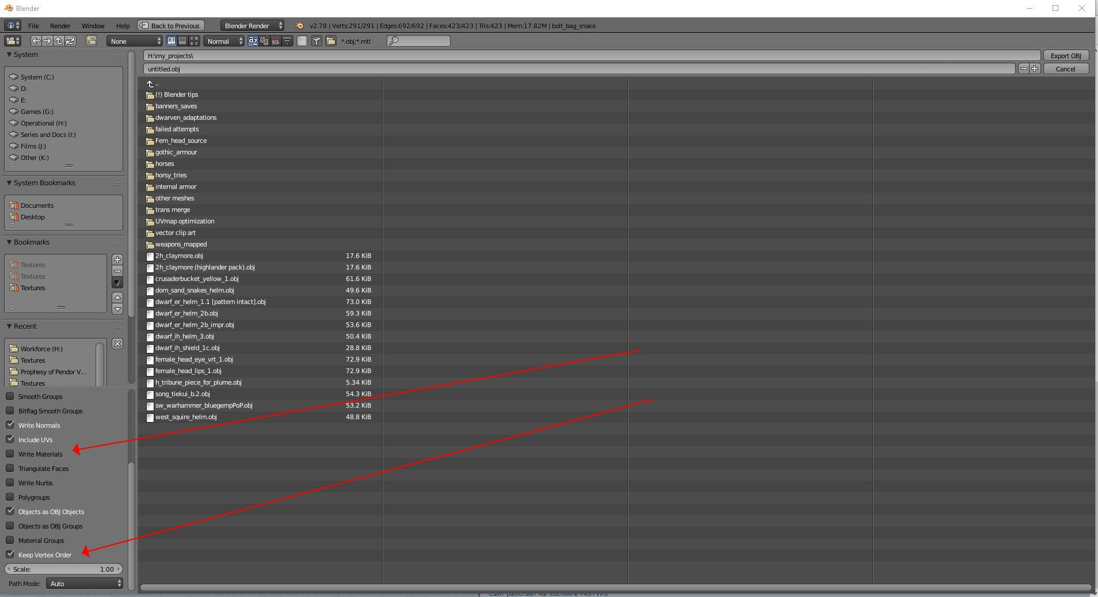This screenshot has height=597, width=1098.
Task: Click the untitled.obj filename field
Action: point(579,69)
